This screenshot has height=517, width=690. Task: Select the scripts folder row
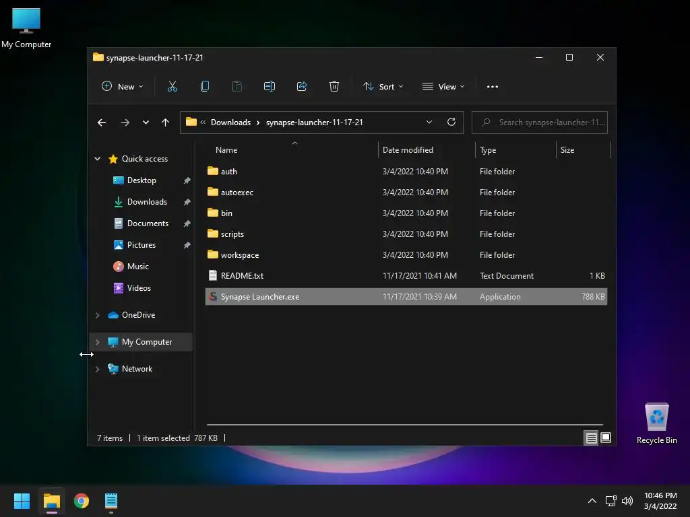[406, 234]
